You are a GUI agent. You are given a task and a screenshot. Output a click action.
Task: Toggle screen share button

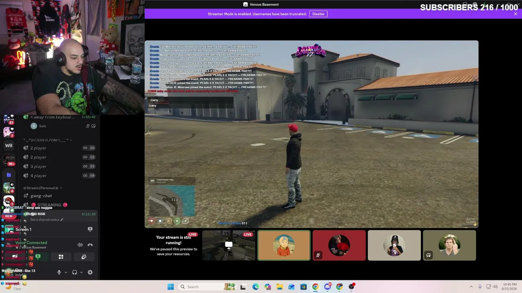pos(38,257)
